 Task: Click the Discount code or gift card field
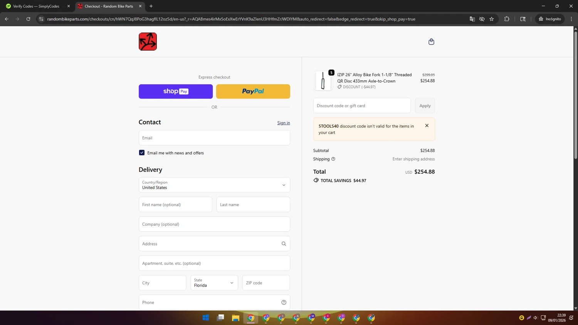point(362,106)
